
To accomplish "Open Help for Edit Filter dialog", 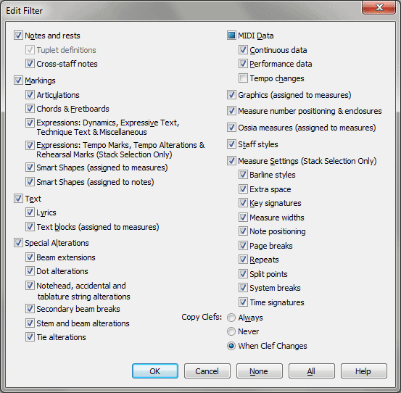I will [x=364, y=371].
